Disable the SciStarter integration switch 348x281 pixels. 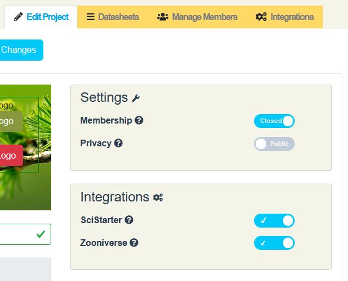(274, 220)
